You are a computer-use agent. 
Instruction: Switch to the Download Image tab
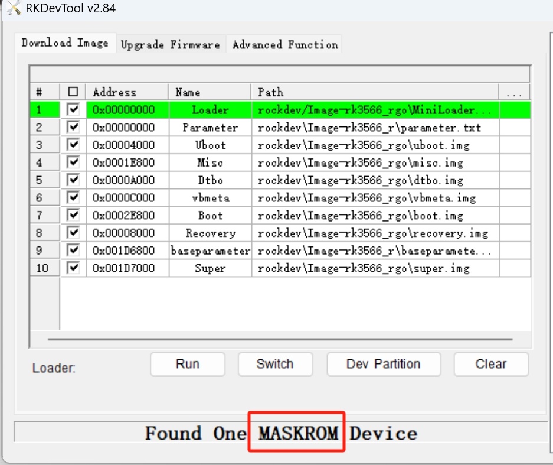[66, 43]
